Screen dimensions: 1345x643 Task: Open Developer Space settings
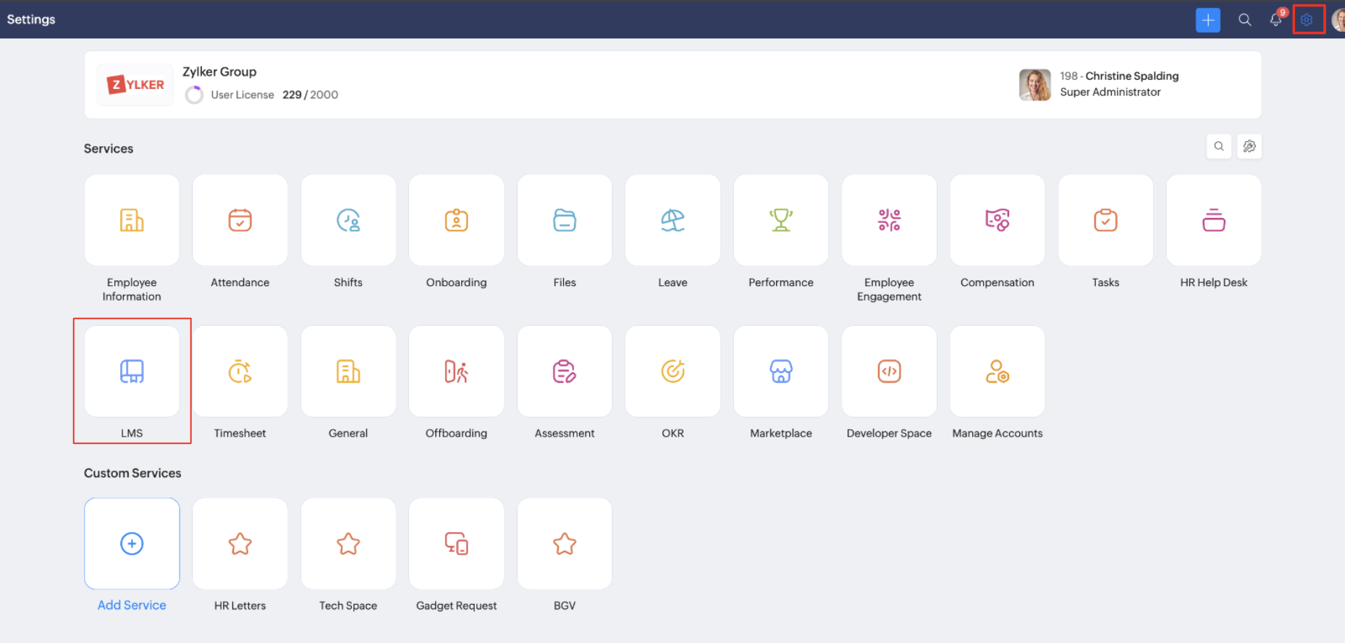890,371
